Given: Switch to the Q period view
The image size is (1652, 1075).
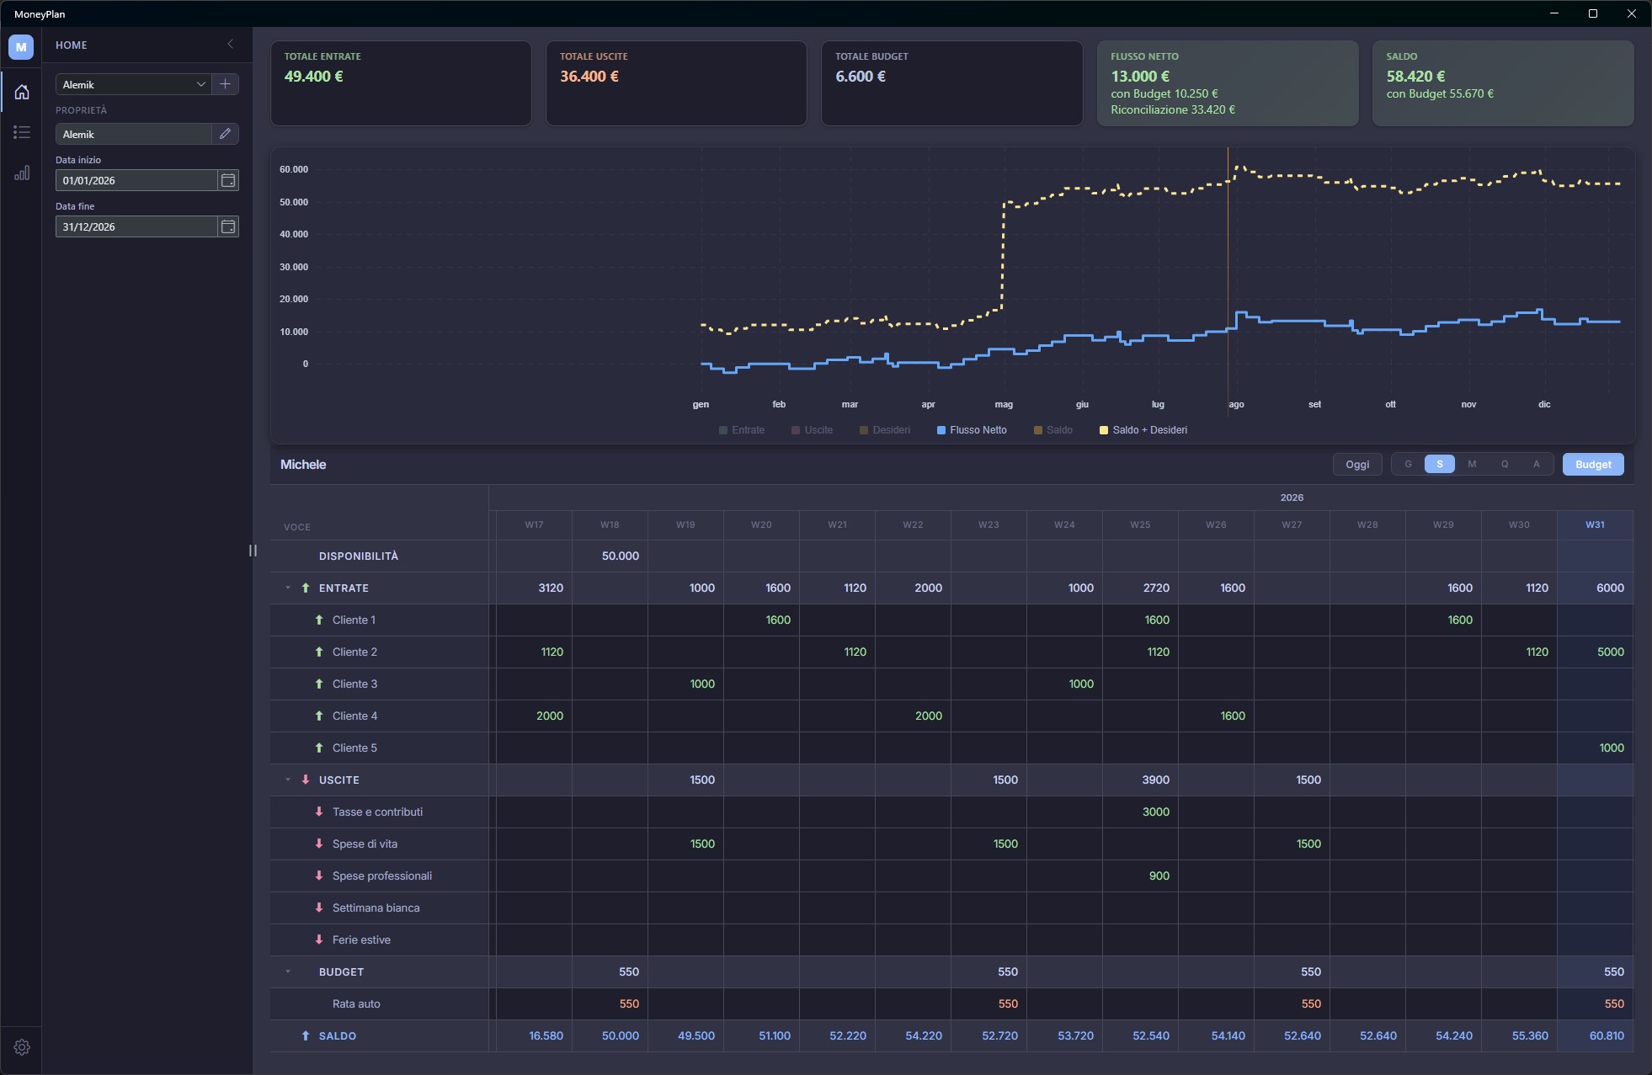Looking at the screenshot, I should coord(1505,465).
